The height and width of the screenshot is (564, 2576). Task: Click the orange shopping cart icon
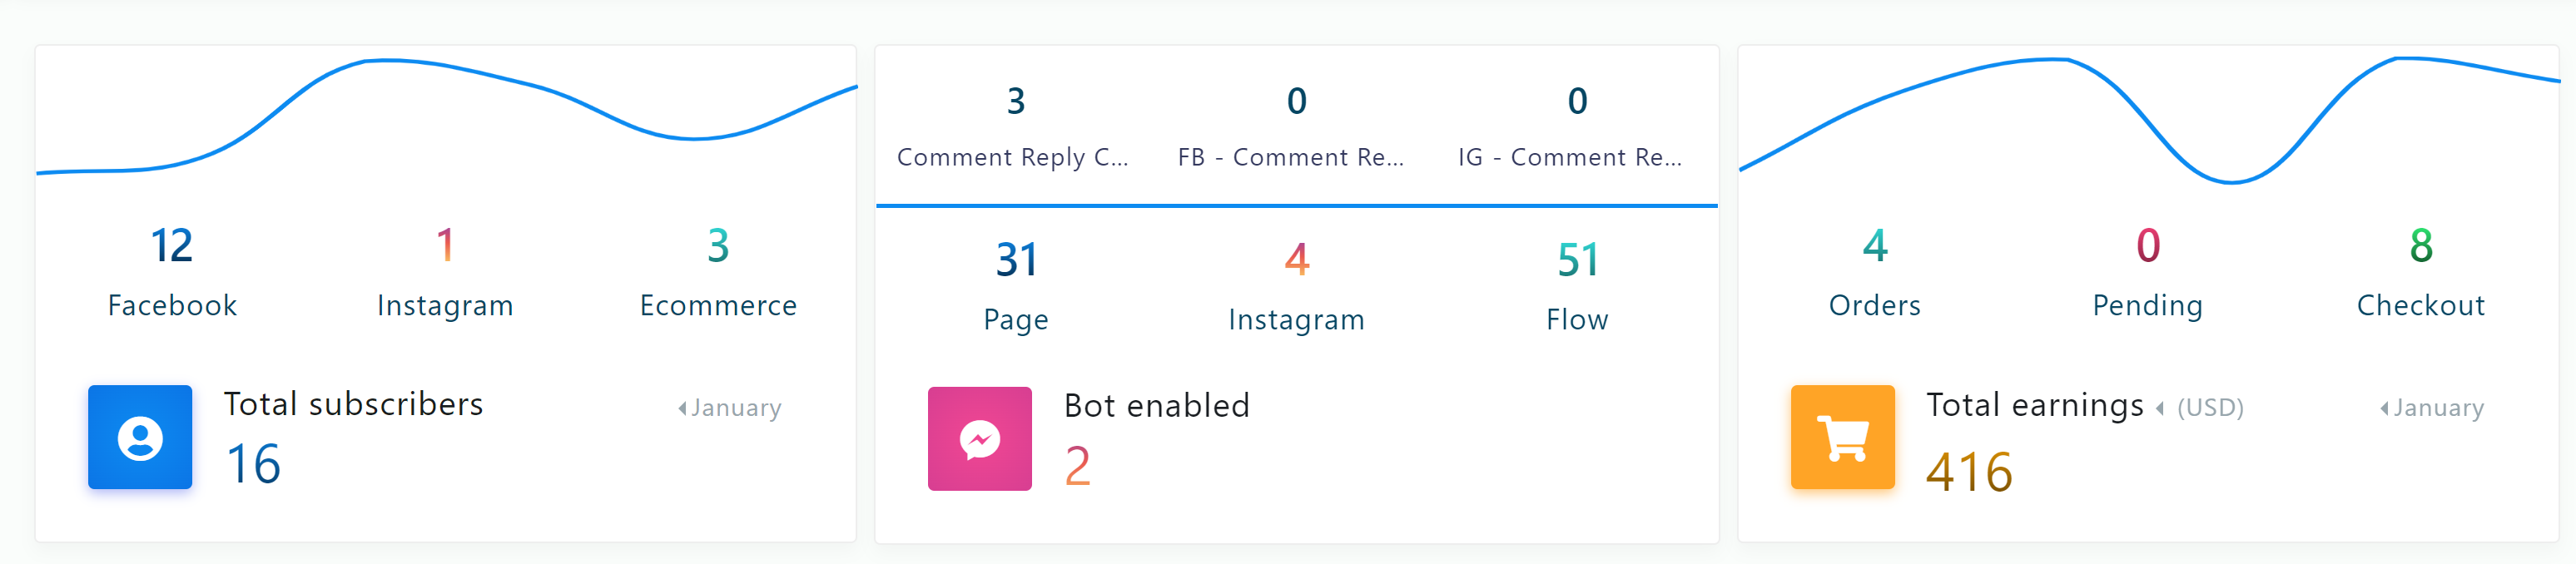(1842, 437)
